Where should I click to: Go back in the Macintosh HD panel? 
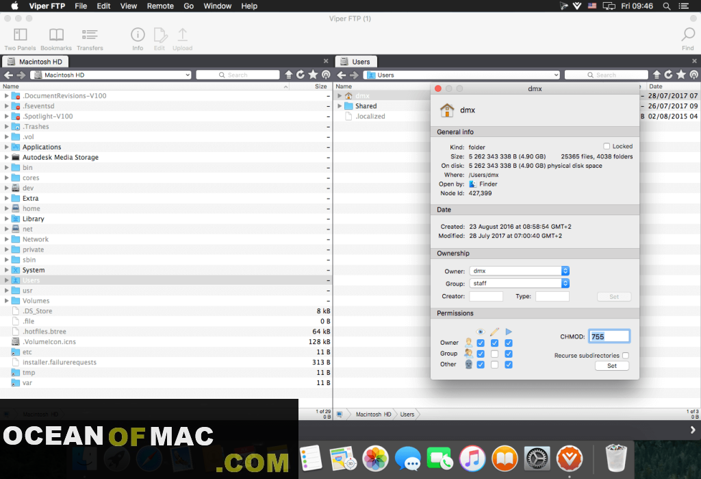8,75
